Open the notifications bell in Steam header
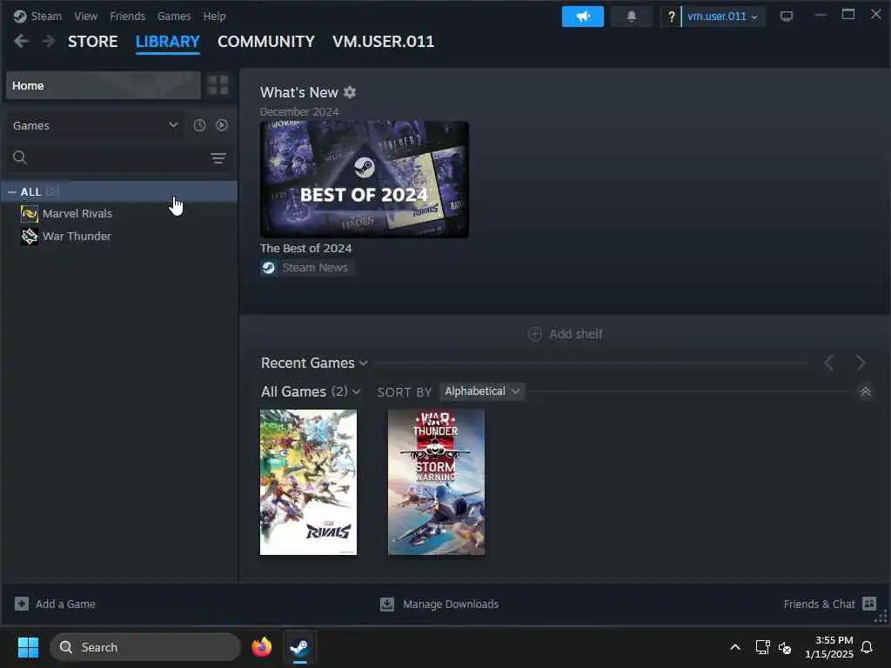Screen dimensions: 891x668 [632, 17]
